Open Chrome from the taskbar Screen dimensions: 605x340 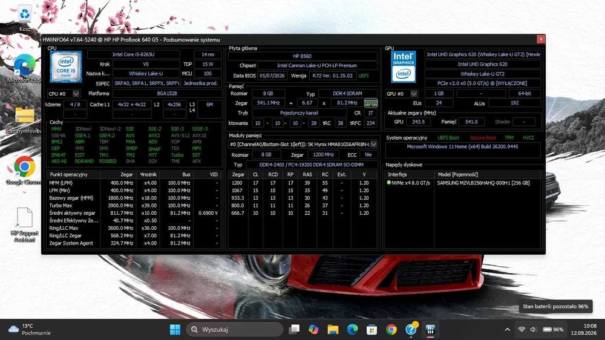point(391,330)
